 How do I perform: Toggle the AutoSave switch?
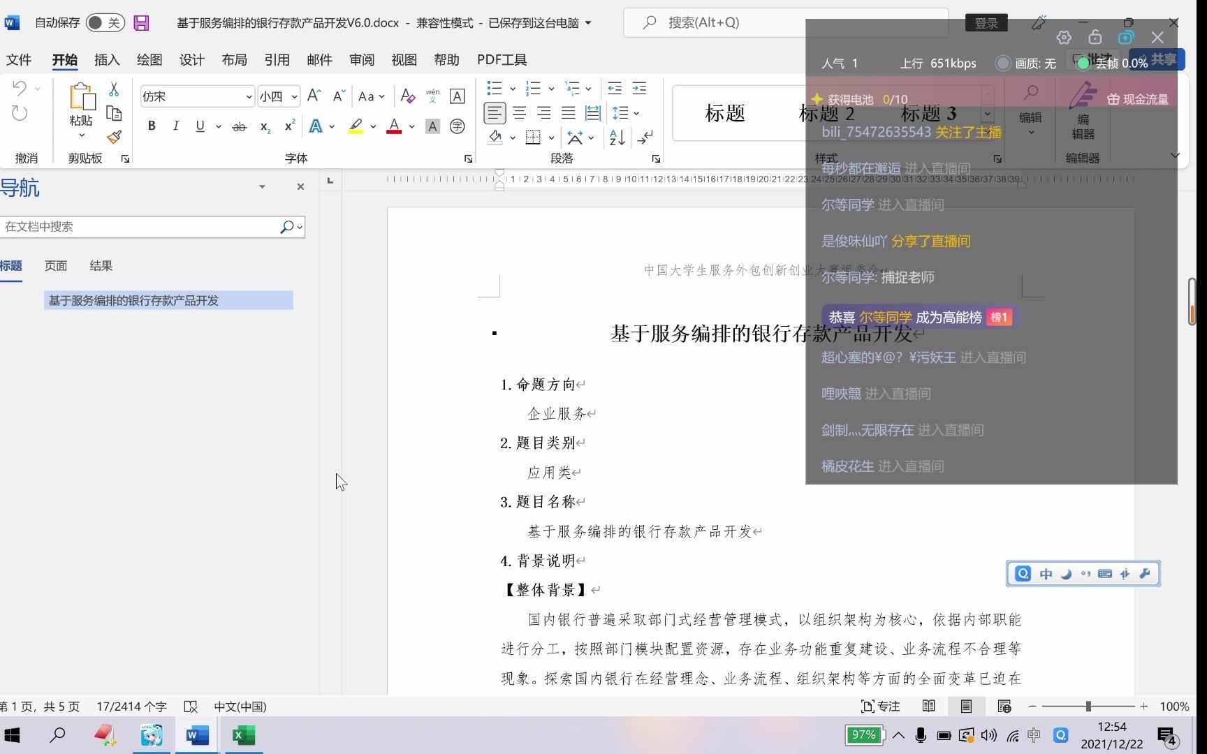coord(105,23)
